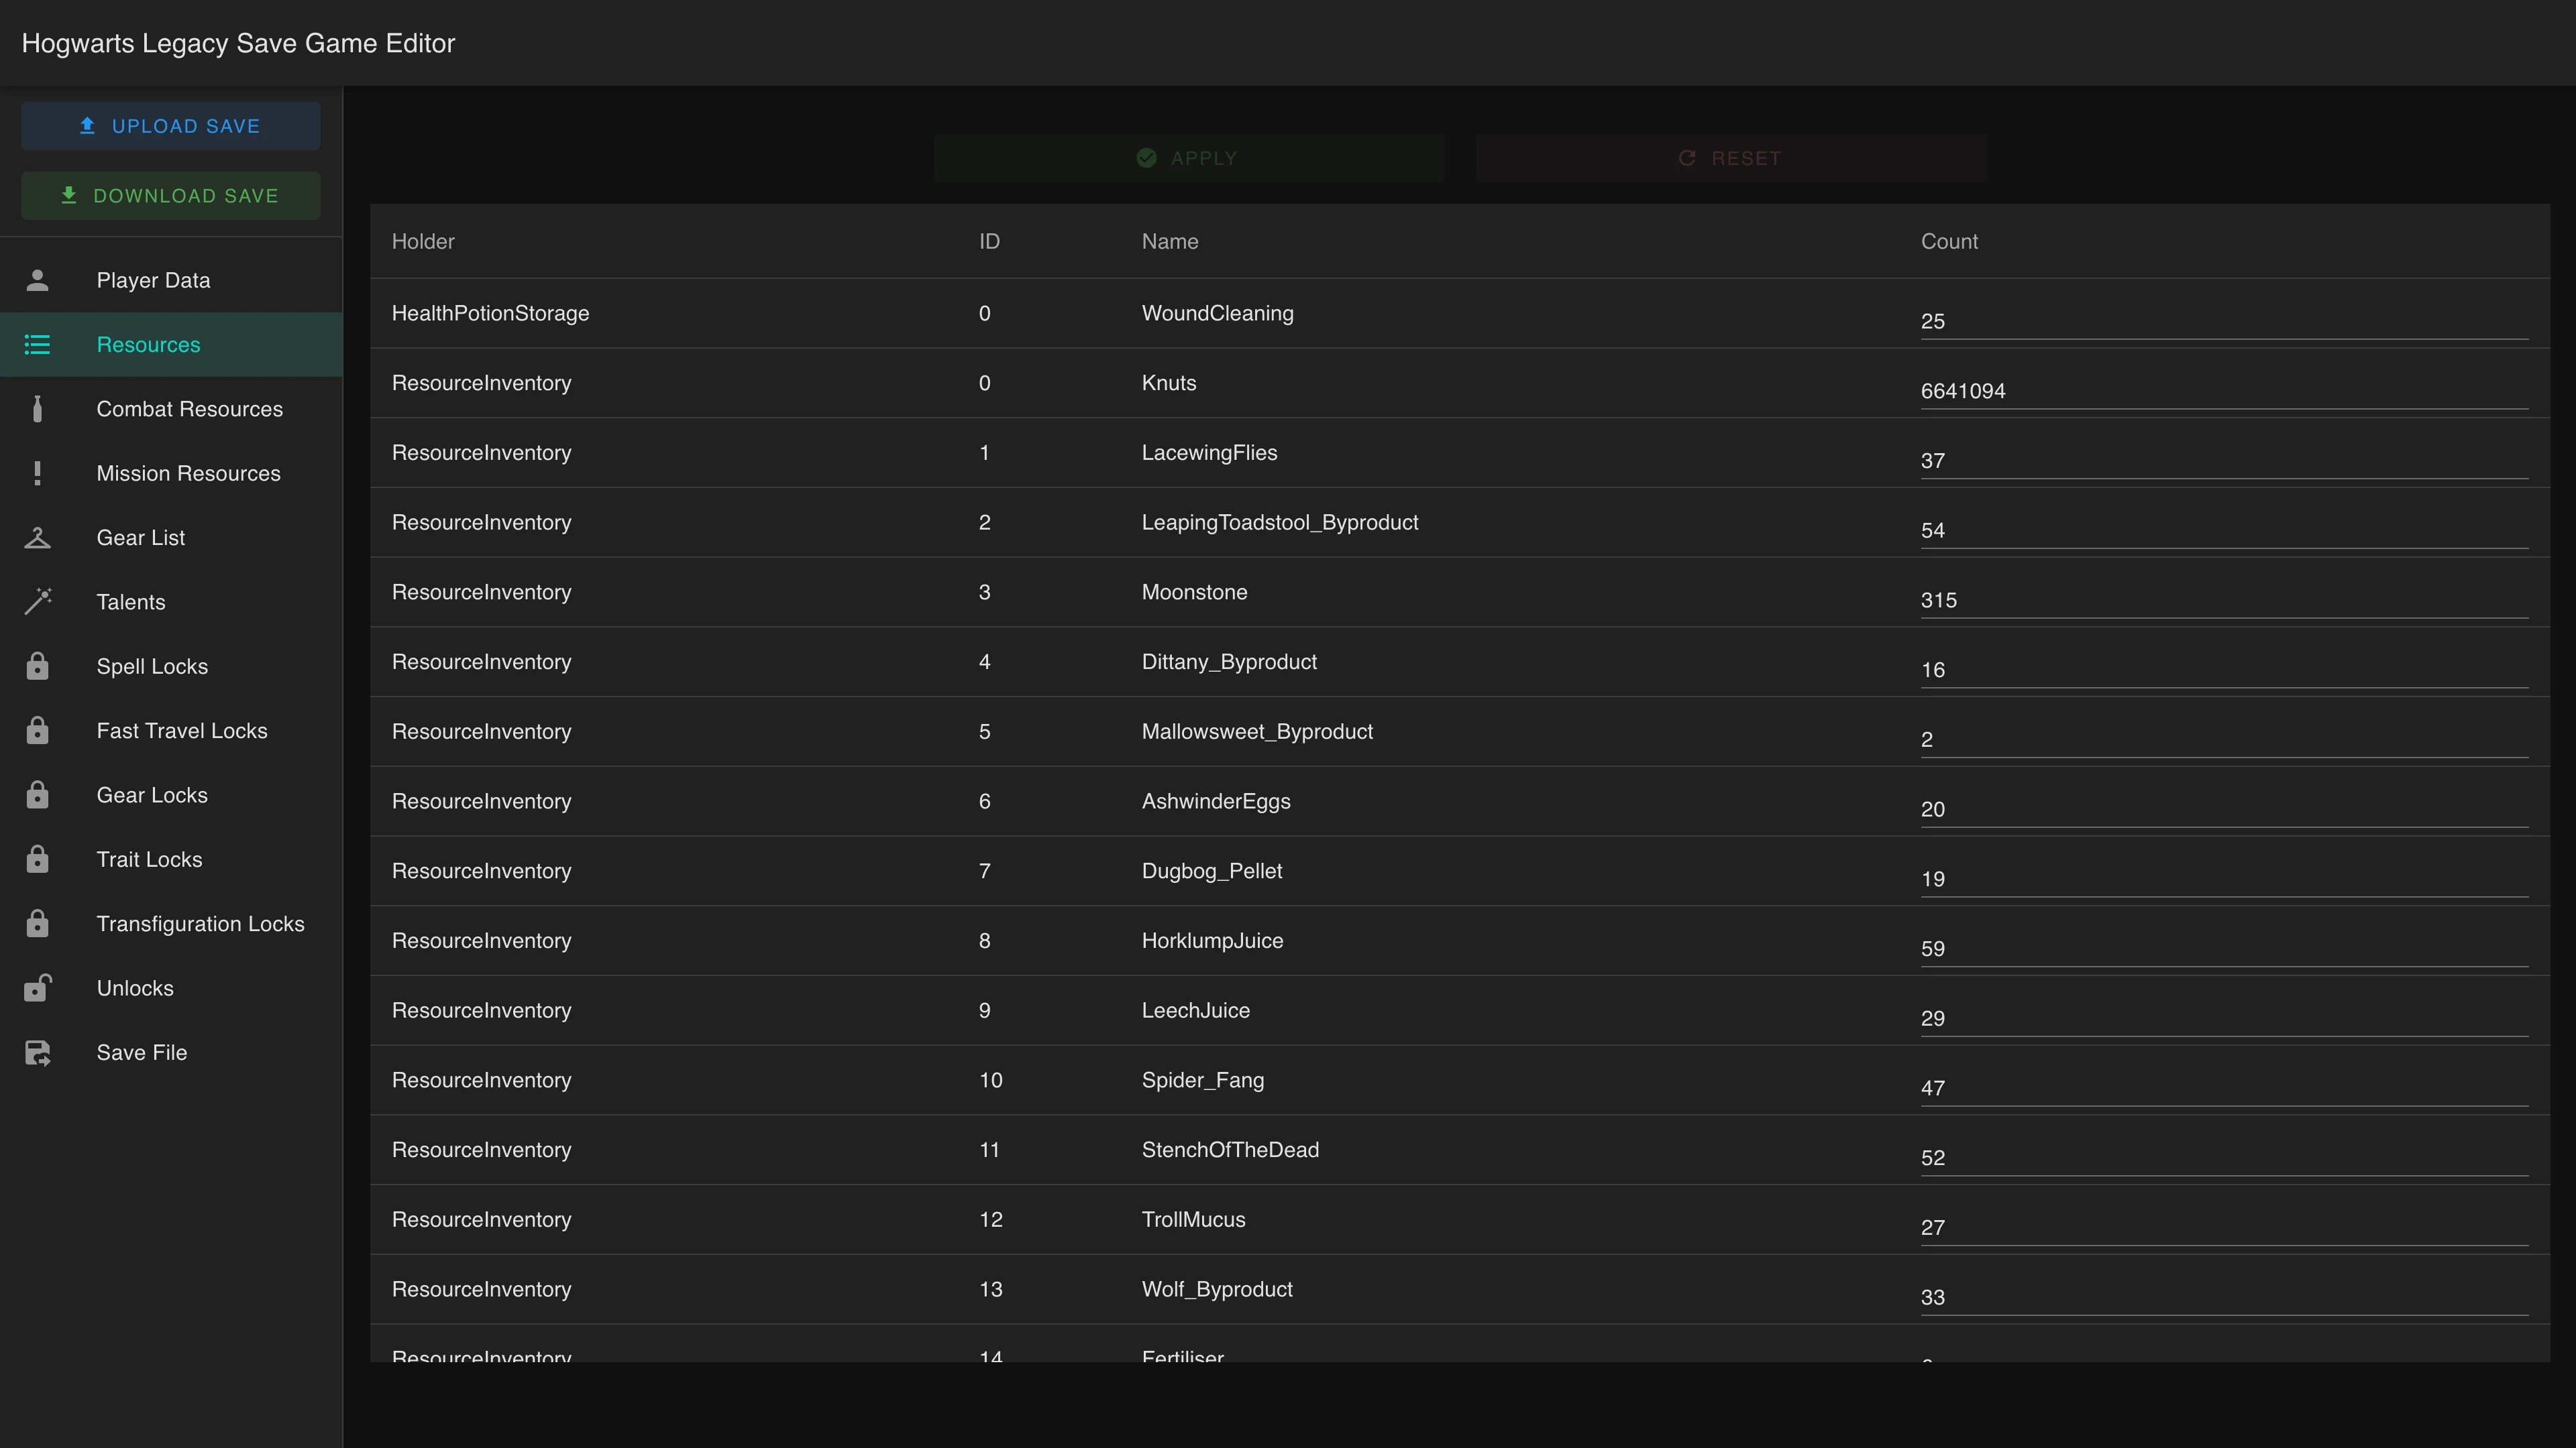Click the Save File disk icon
The width and height of the screenshot is (2576, 1448).
pyautogui.click(x=37, y=1053)
